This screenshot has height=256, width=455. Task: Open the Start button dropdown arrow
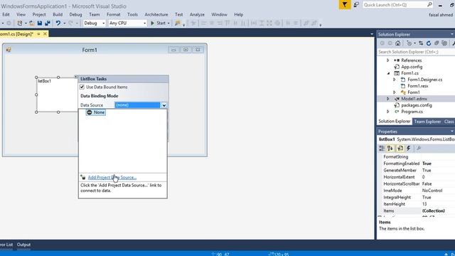pos(168,23)
